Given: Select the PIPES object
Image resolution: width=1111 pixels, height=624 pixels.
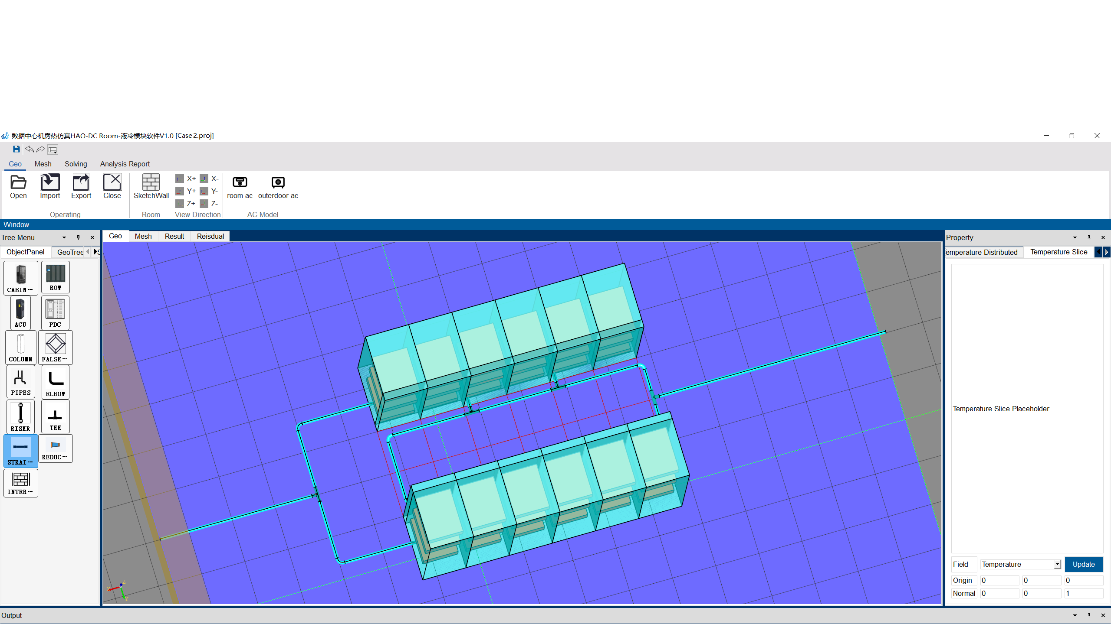Looking at the screenshot, I should coord(20,381).
